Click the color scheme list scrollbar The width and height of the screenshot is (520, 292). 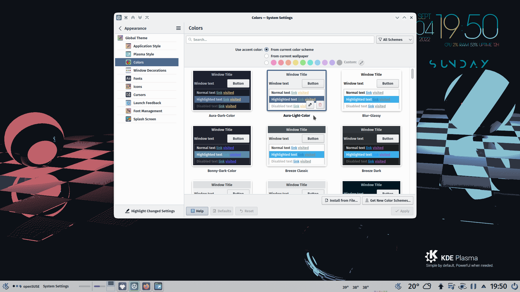coord(412,74)
